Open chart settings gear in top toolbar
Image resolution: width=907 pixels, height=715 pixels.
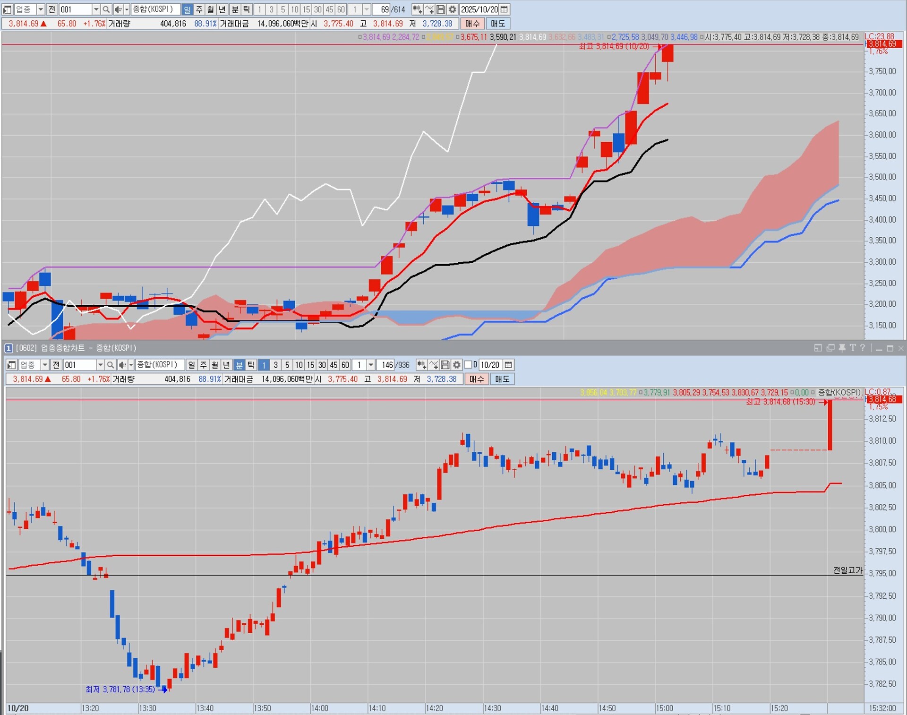(x=452, y=9)
